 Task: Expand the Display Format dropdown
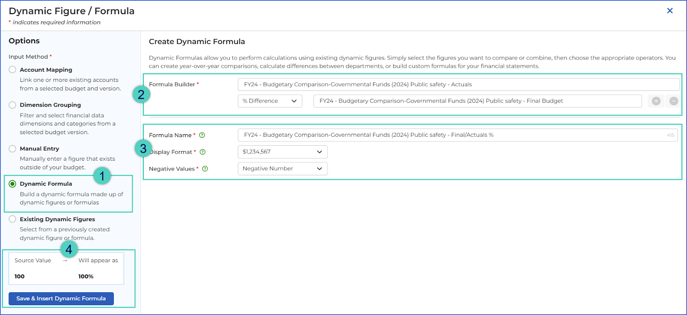click(x=283, y=152)
